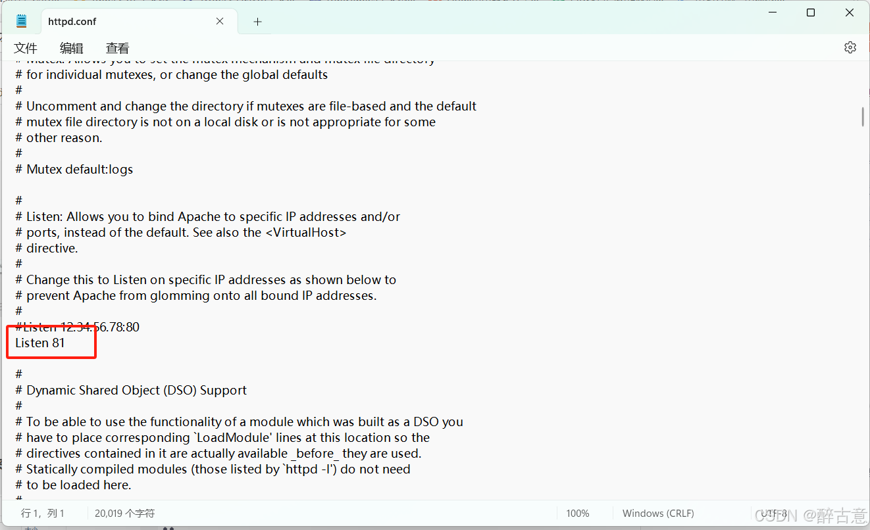Click line starting '# mutex file directory'
870x530 pixels.
coord(226,122)
